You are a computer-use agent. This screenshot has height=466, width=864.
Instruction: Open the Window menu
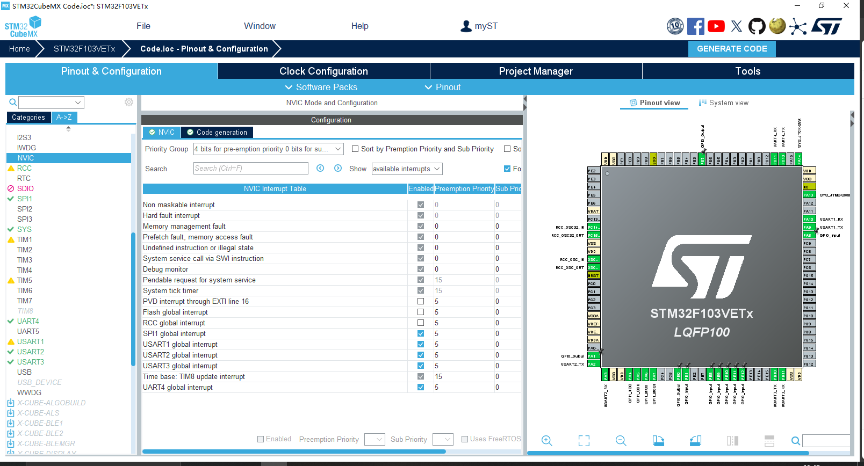pos(260,26)
